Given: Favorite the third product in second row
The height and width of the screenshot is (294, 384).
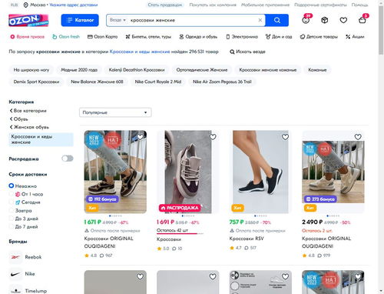Looking at the screenshot, I should (x=285, y=276).
